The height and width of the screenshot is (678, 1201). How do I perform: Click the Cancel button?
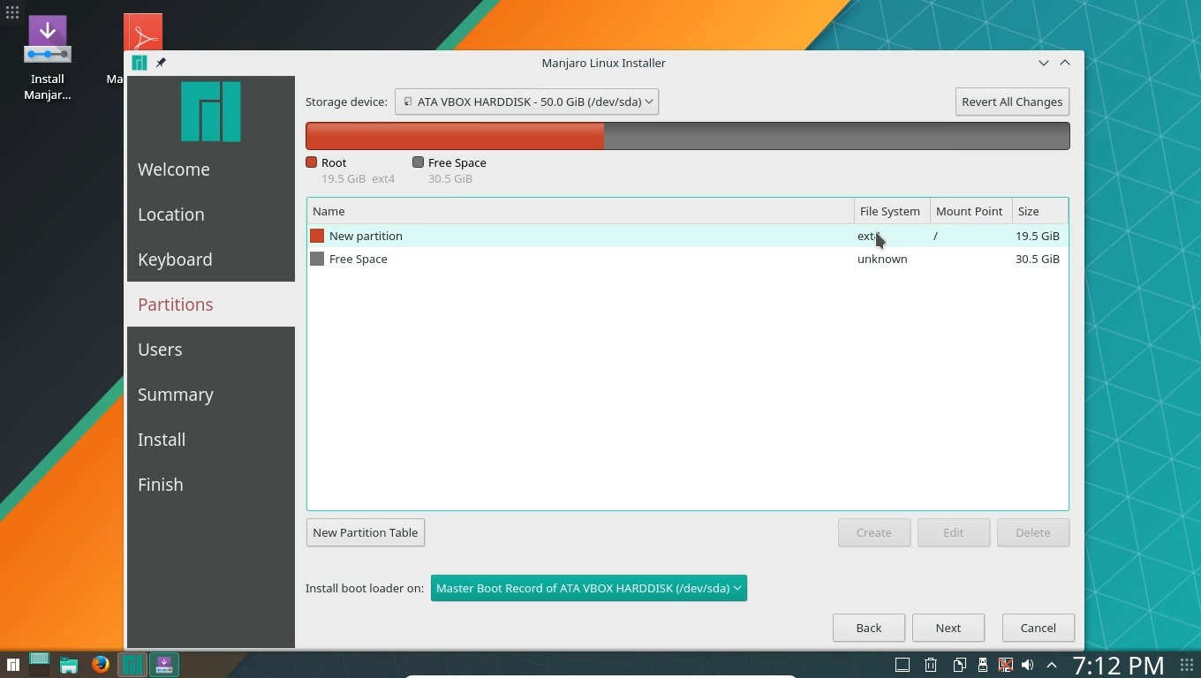1039,628
